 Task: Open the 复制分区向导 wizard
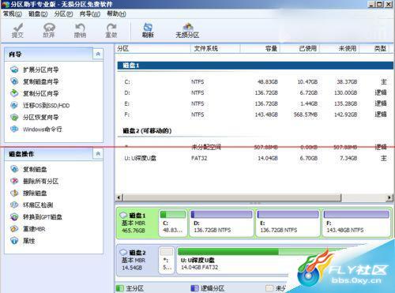[34, 93]
